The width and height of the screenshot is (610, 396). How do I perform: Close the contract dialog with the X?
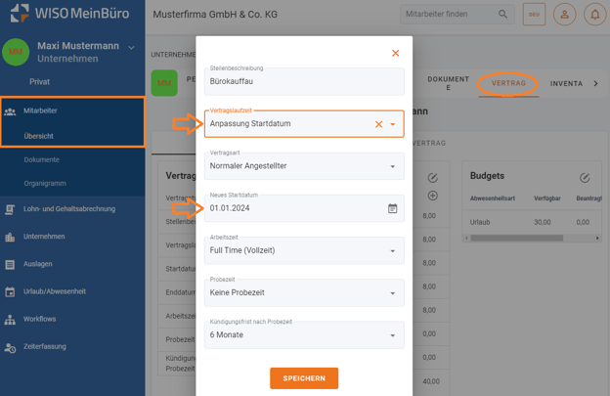pyautogui.click(x=395, y=53)
